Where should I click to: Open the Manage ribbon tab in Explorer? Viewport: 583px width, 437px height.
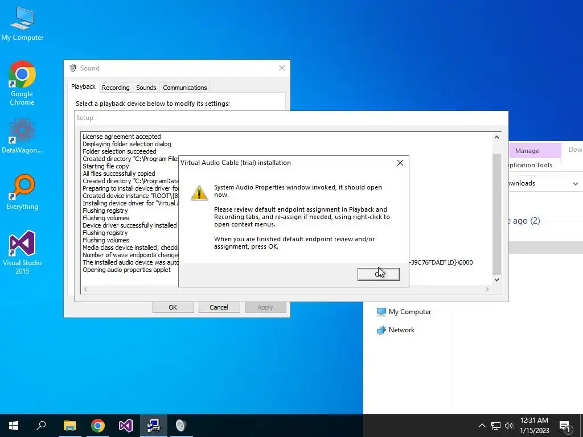pos(527,151)
